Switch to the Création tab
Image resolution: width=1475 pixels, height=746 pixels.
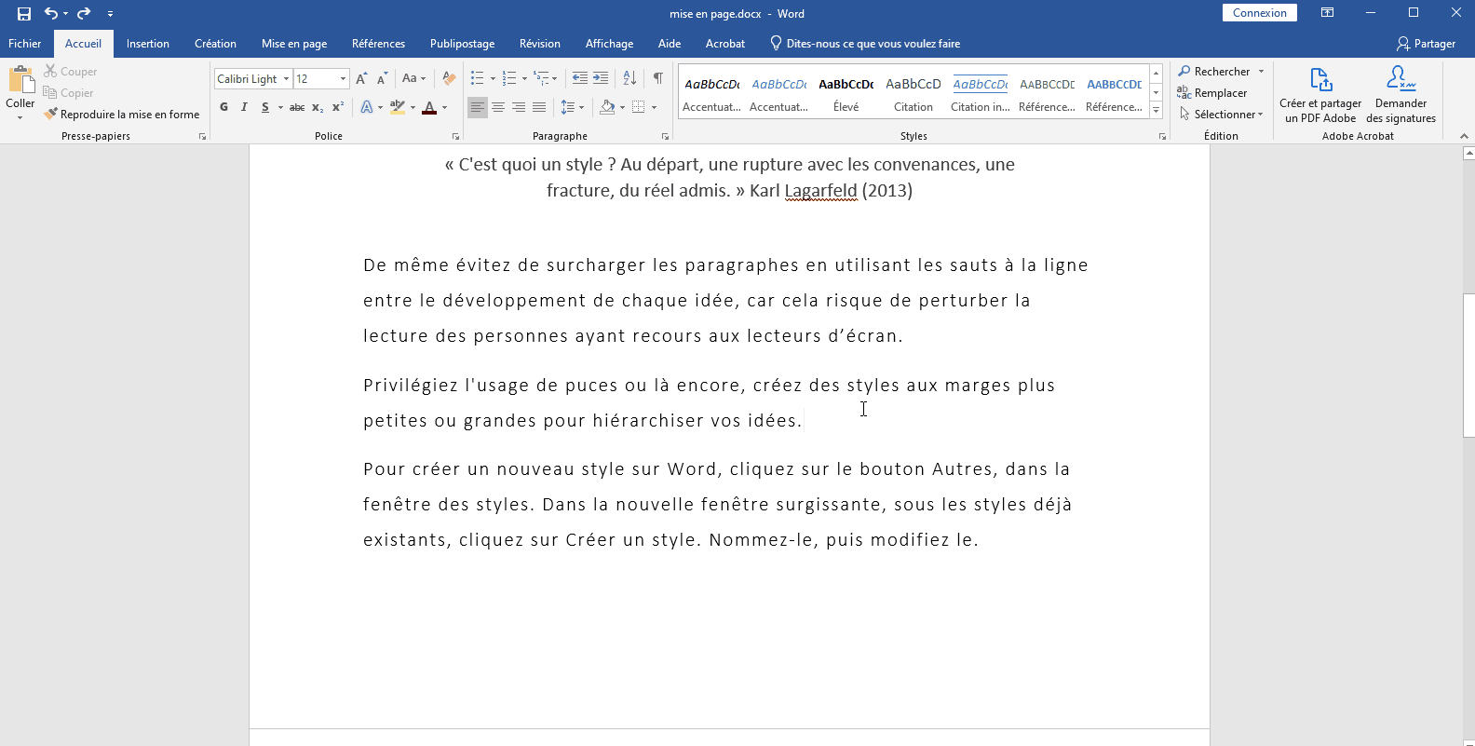coord(215,44)
